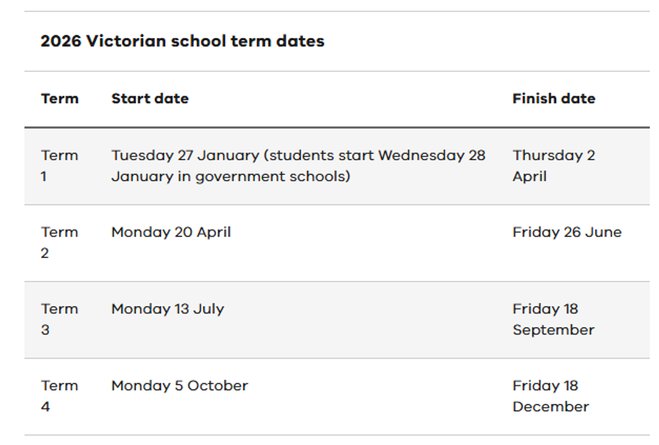Screen dimensions: 659x445
Task: Click 'Wednesday 28' in the Term 1 note
Action: (432, 155)
